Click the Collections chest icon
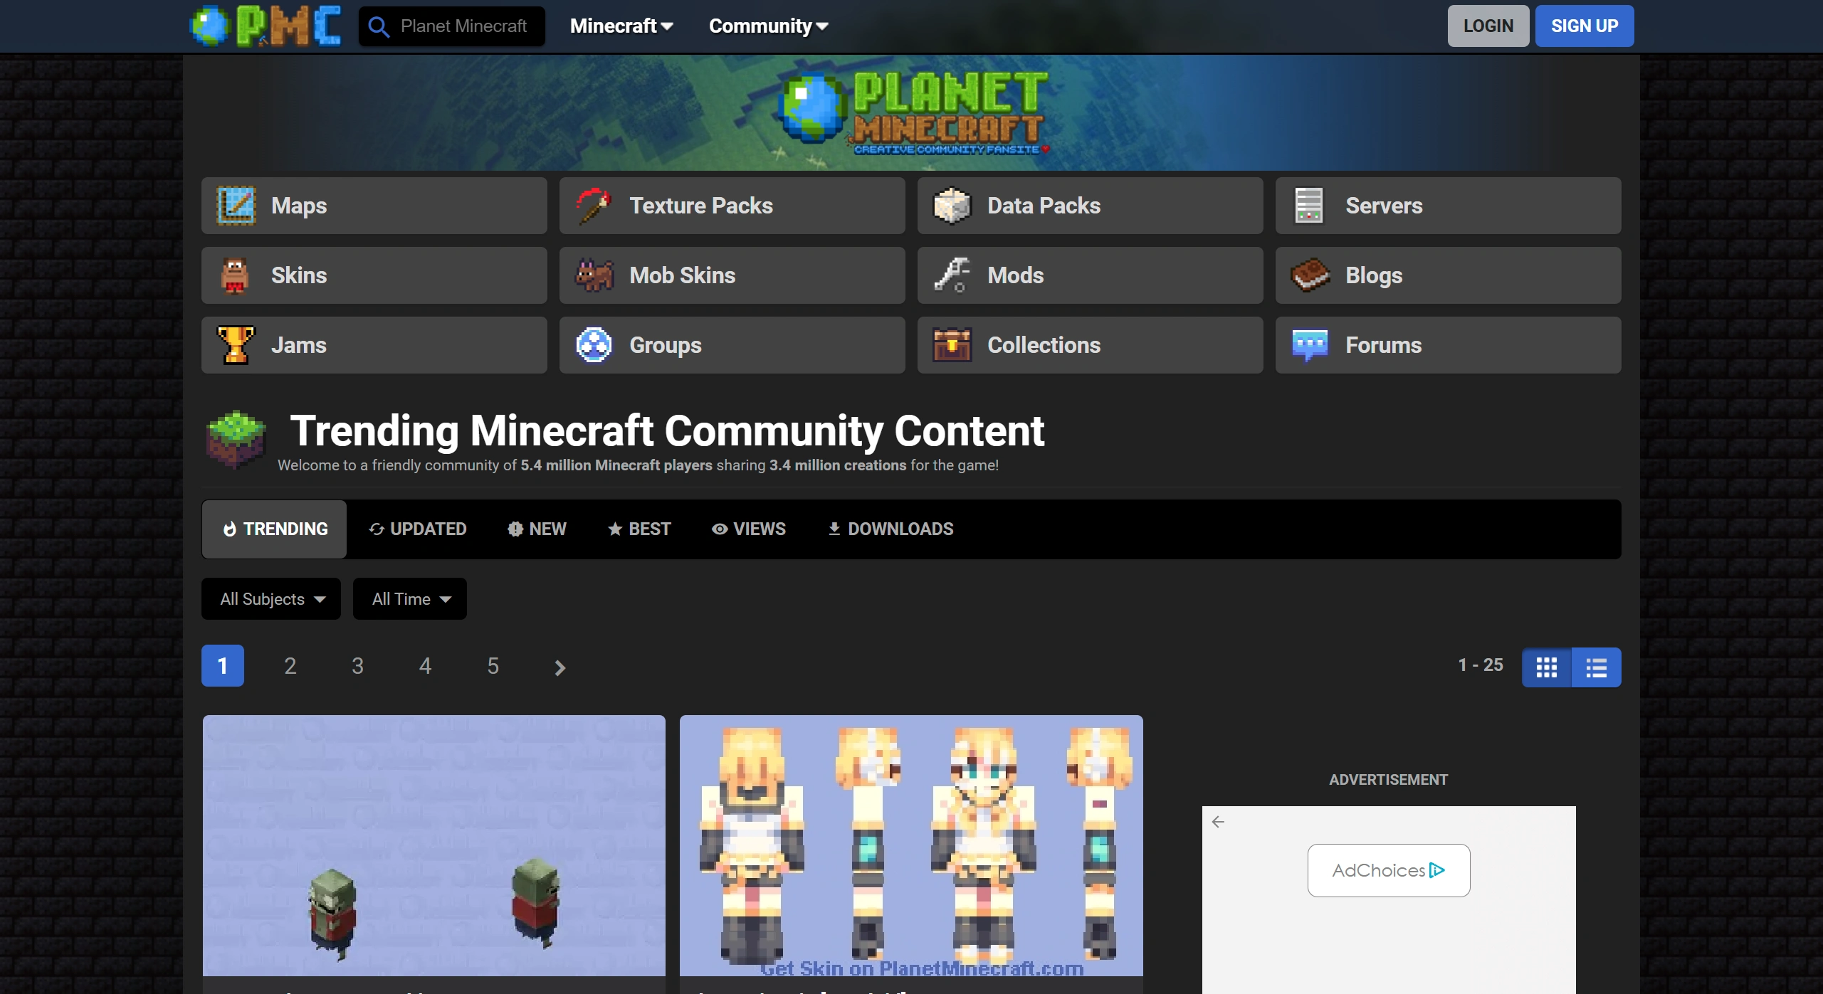Image resolution: width=1823 pixels, height=994 pixels. 952,345
